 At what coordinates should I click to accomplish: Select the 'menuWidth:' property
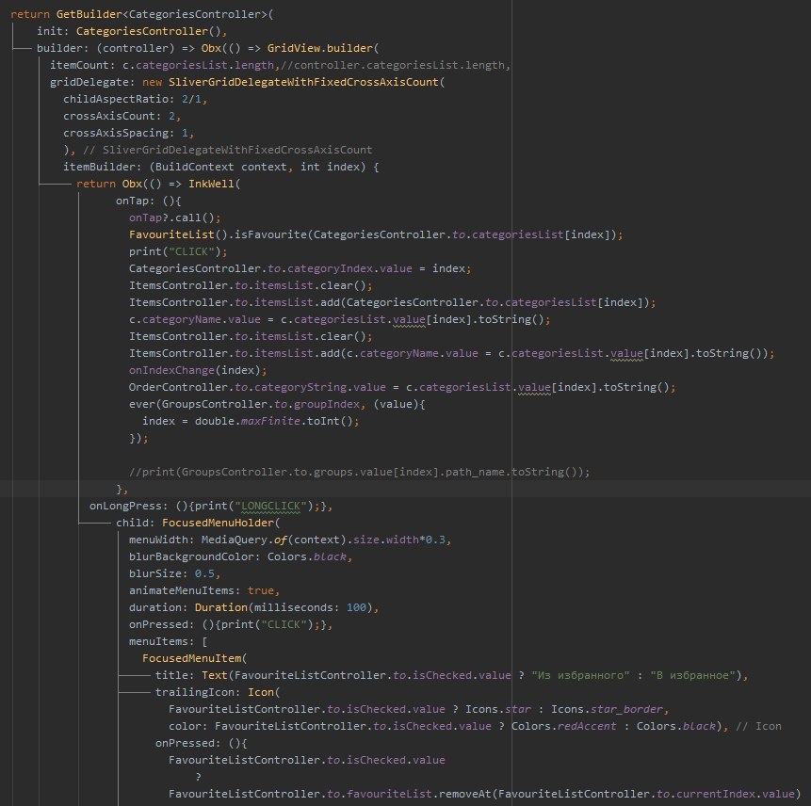click(x=161, y=540)
